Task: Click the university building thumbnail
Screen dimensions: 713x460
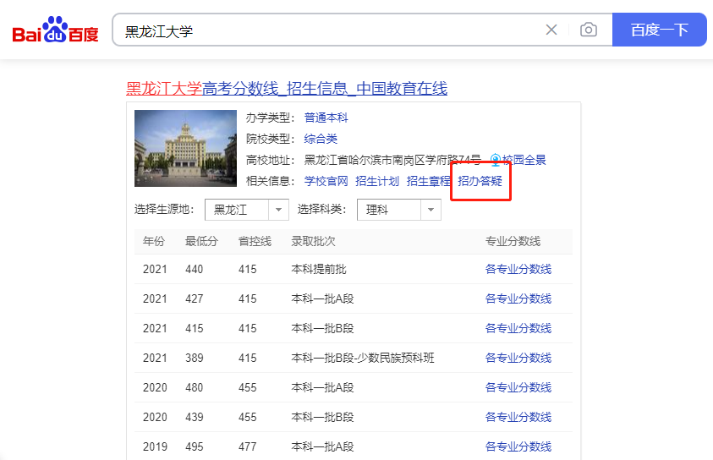Action: pyautogui.click(x=185, y=149)
